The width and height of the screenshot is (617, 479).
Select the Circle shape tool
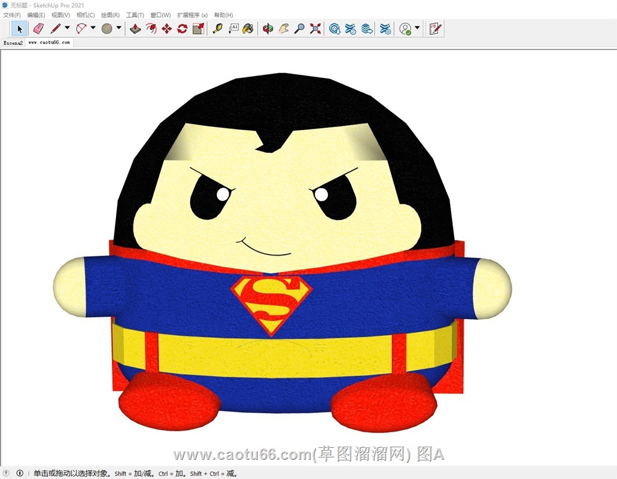point(107,29)
